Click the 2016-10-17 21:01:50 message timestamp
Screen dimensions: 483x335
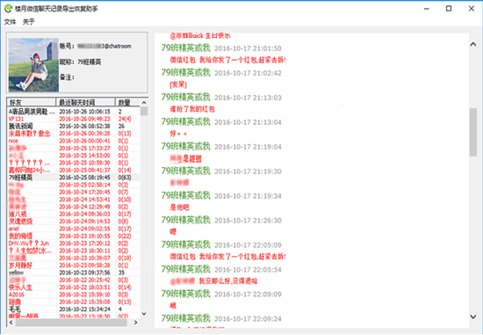point(248,48)
